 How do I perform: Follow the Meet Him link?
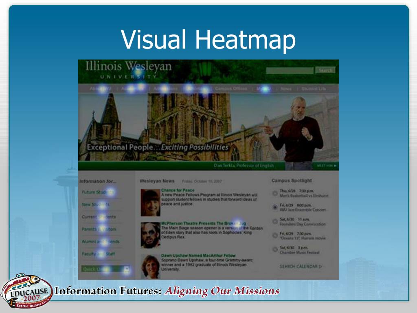click(x=327, y=166)
